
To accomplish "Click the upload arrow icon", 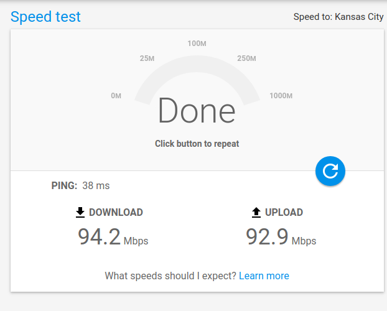I will coord(256,212).
